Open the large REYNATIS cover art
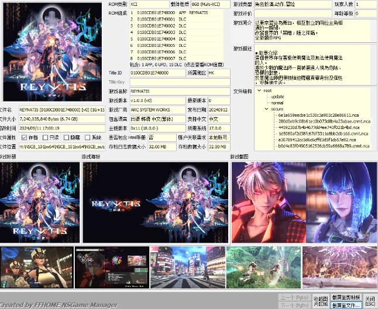 tap(52, 52)
